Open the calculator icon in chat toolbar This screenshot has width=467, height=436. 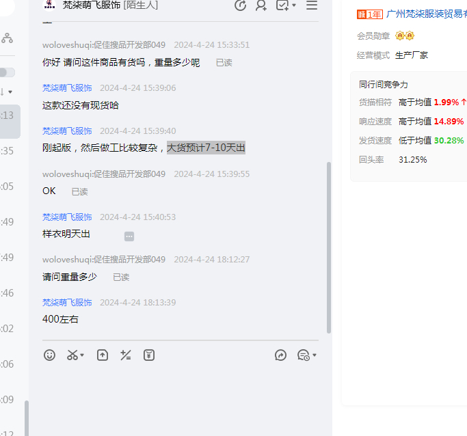tap(126, 355)
